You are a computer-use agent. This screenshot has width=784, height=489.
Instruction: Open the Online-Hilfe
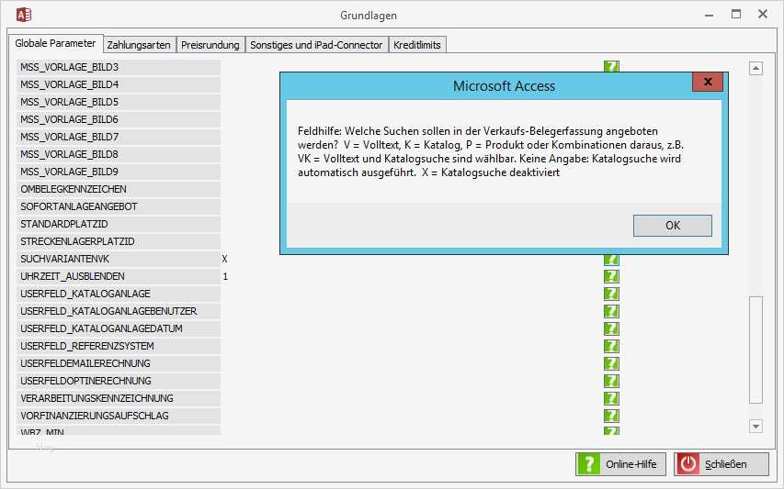click(x=620, y=464)
